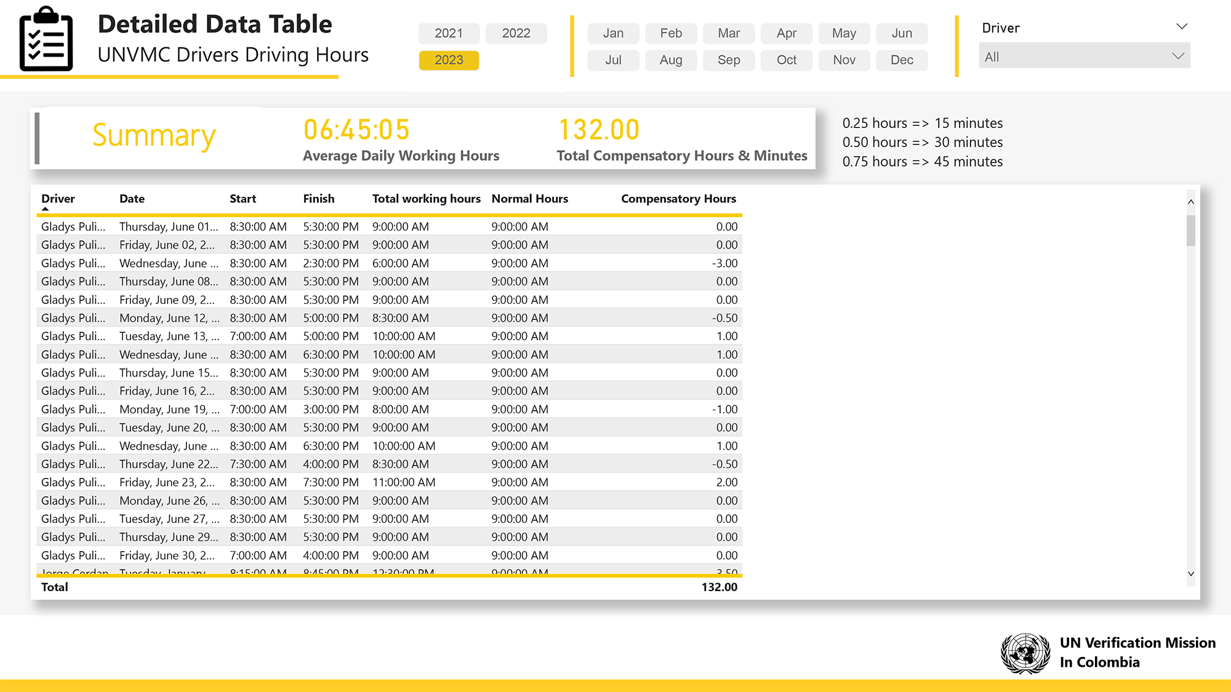Click 'Detailed Data Table' title
The width and height of the screenshot is (1231, 692).
click(215, 24)
